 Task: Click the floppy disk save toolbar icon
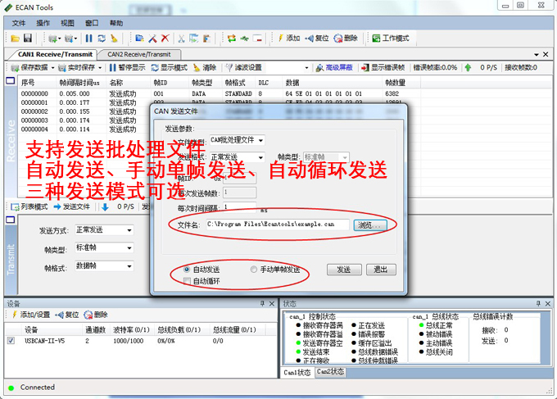pyautogui.click(x=27, y=39)
